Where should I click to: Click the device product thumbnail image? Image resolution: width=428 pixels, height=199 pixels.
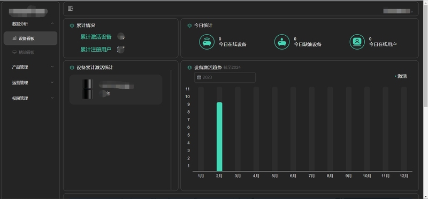point(87,89)
